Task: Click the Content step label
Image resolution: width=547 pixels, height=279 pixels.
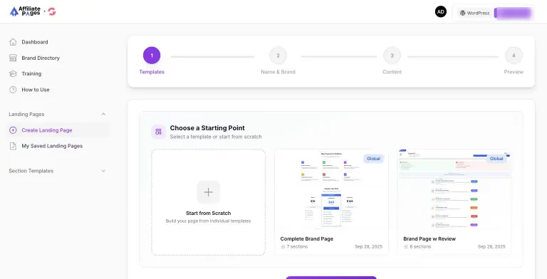Action: 392,72
